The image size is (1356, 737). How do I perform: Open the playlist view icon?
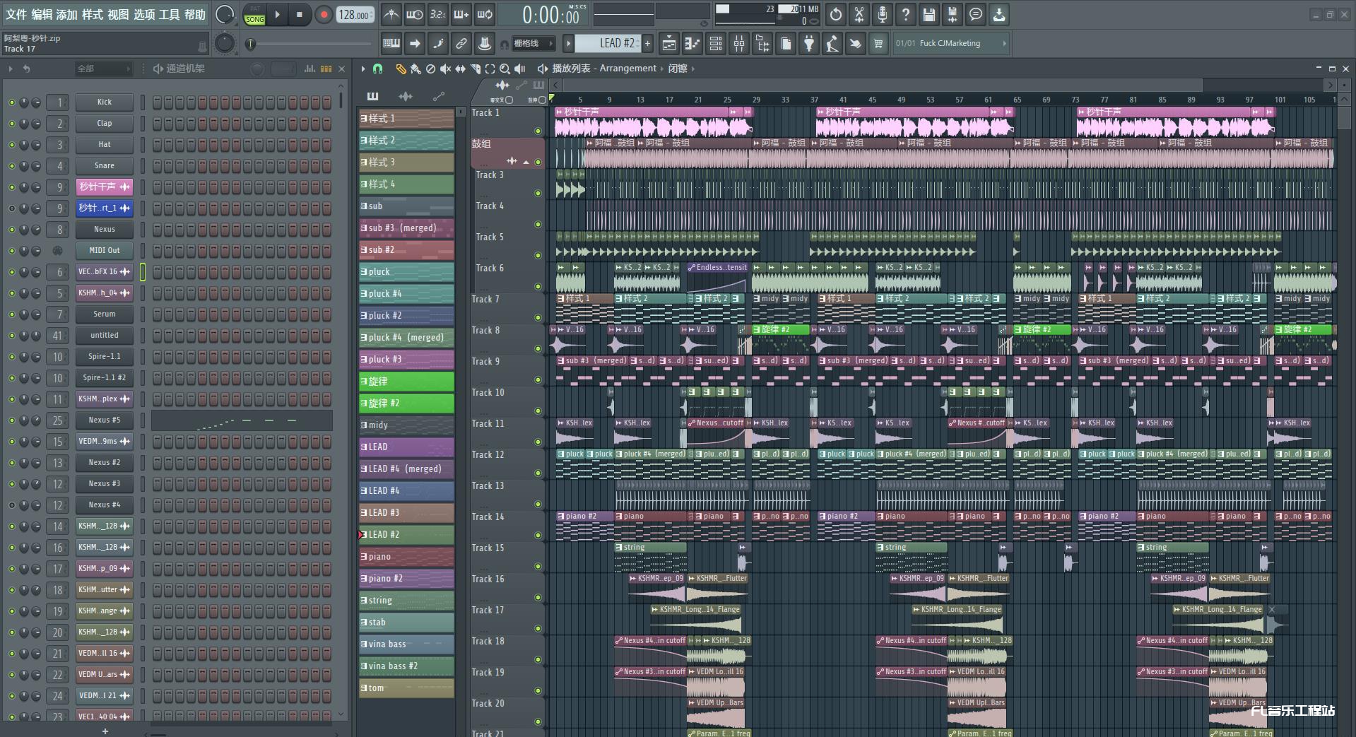[x=668, y=44]
